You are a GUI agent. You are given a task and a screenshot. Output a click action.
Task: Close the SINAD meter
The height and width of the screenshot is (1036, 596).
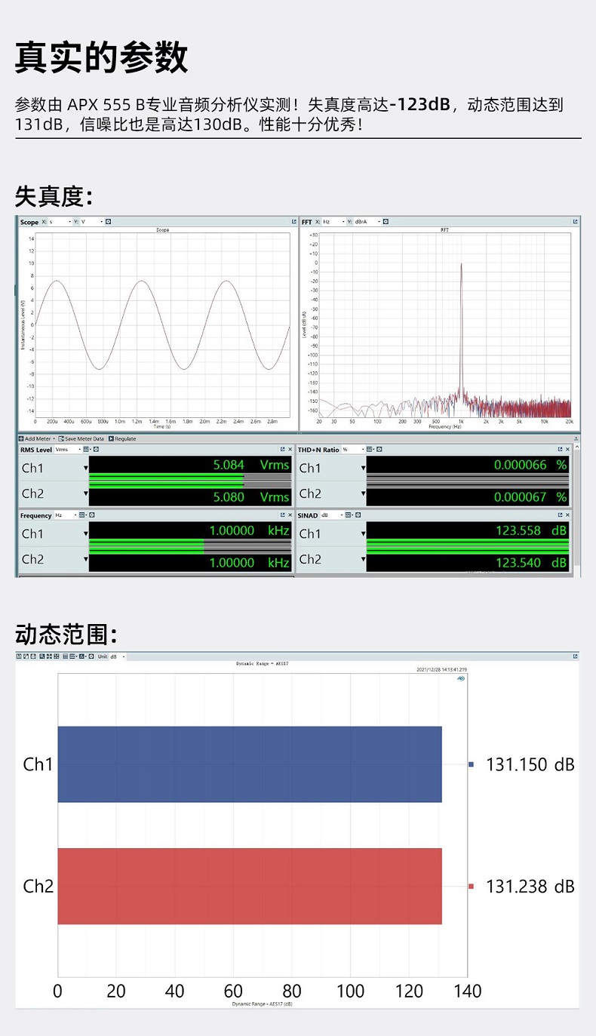click(567, 515)
